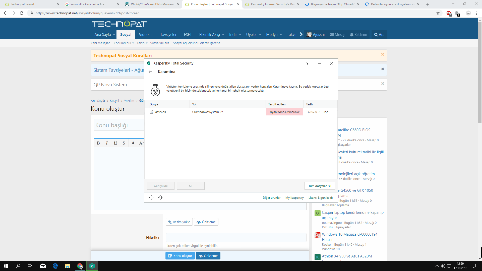This screenshot has width=482, height=271.
Task: Go back from Karantina screen
Action: pos(150,72)
